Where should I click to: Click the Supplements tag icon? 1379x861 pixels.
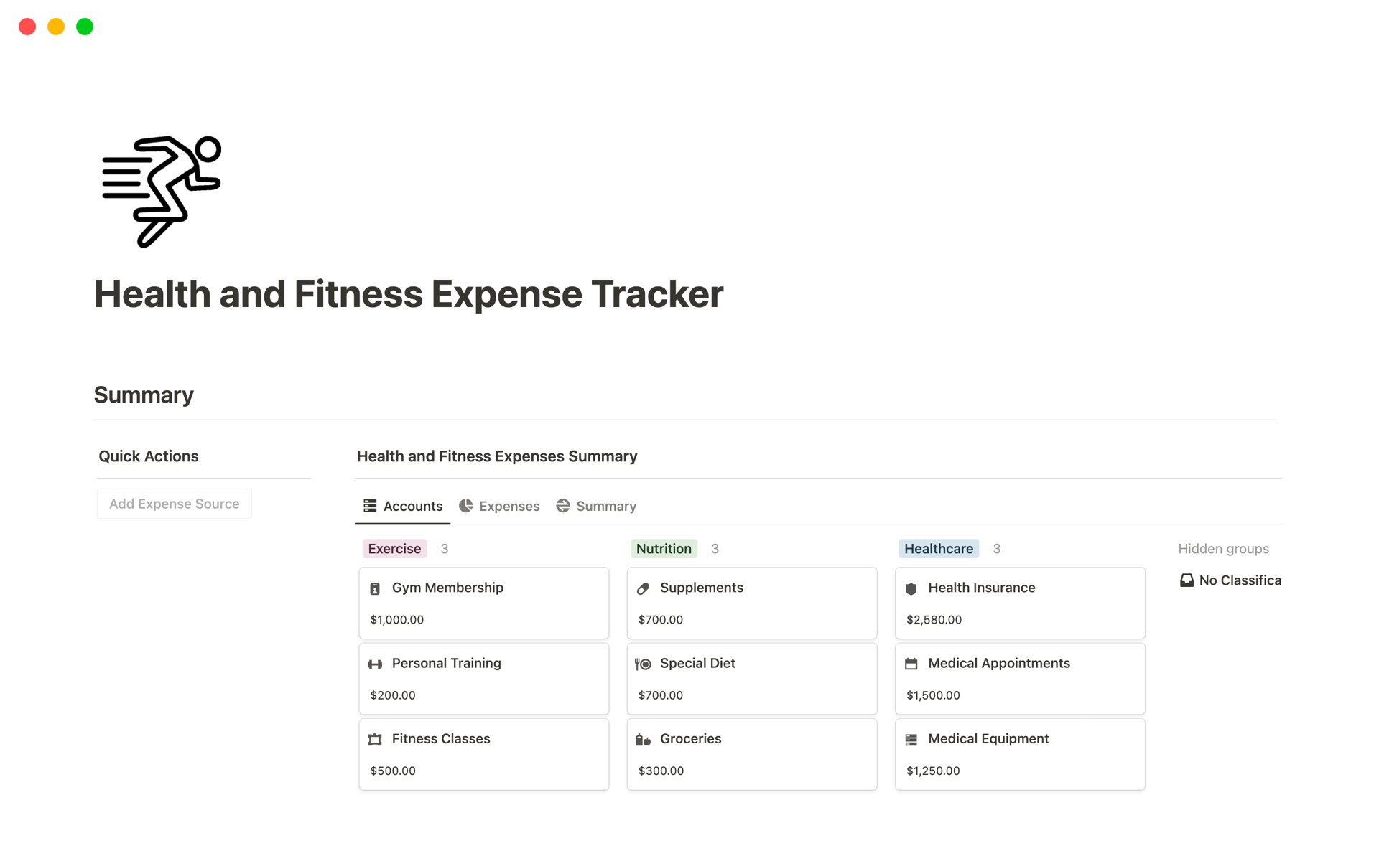643,588
